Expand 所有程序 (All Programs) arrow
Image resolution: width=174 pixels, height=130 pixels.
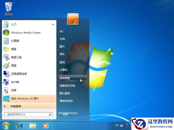coord(5,106)
